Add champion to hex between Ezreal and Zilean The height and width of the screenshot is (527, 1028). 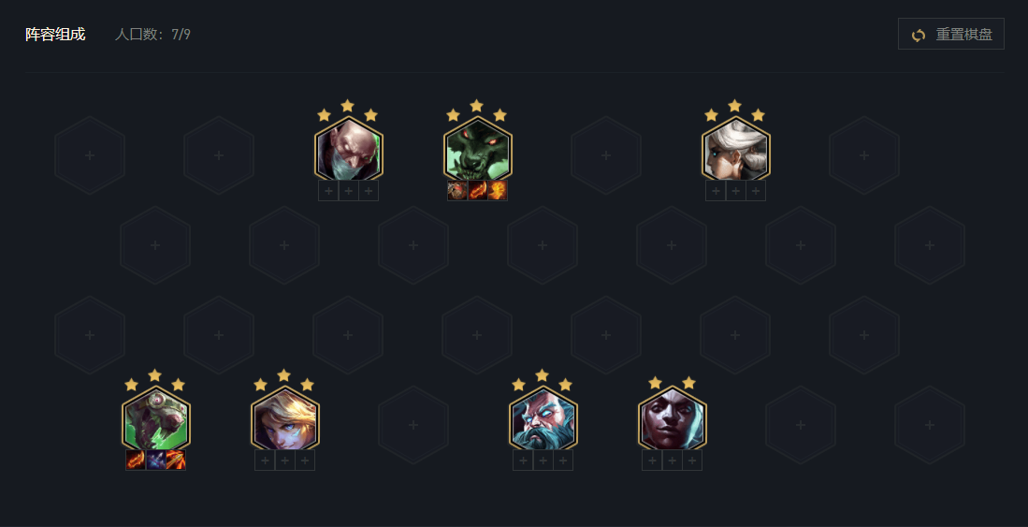click(x=413, y=425)
